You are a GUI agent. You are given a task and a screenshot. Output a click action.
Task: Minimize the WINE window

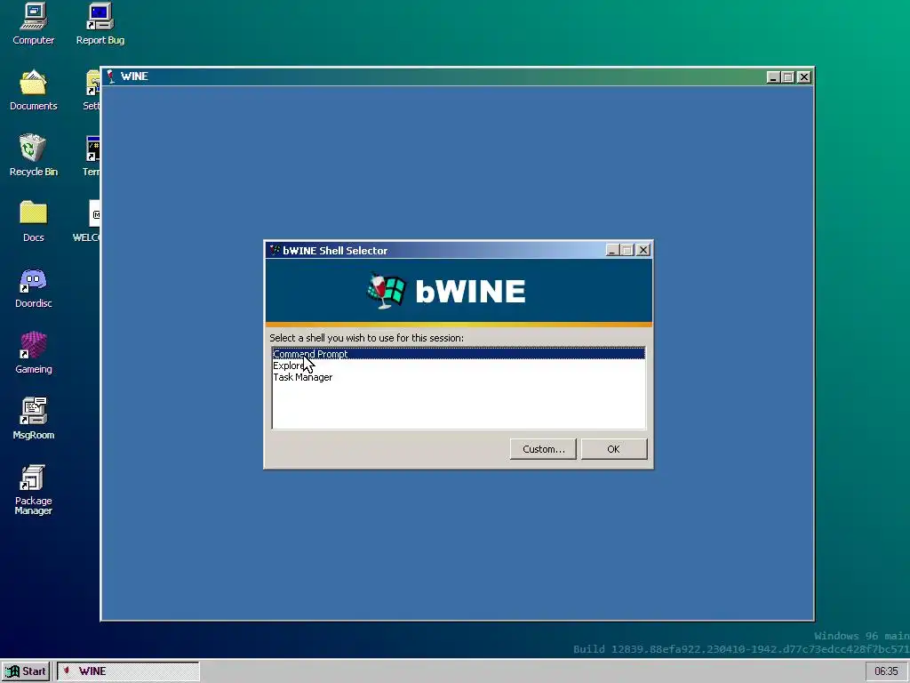click(x=773, y=77)
